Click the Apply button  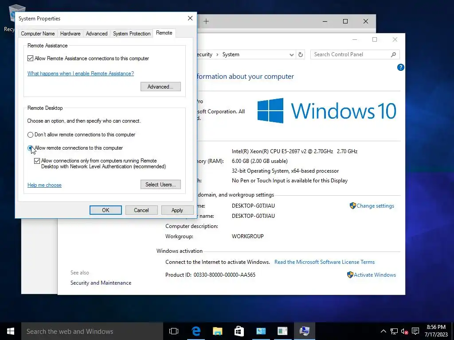[177, 210]
